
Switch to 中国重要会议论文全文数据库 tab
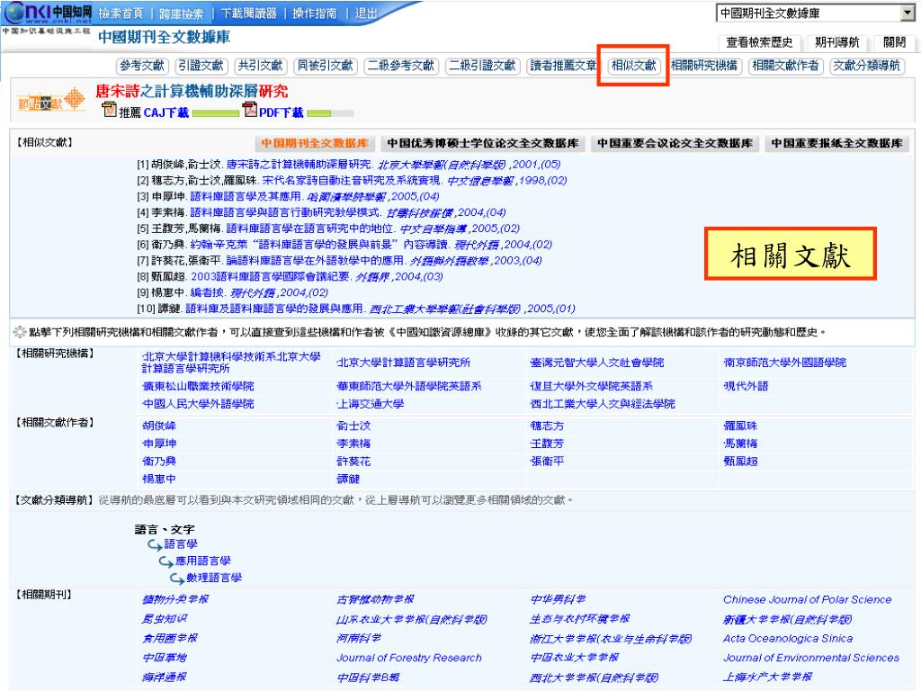click(x=675, y=143)
